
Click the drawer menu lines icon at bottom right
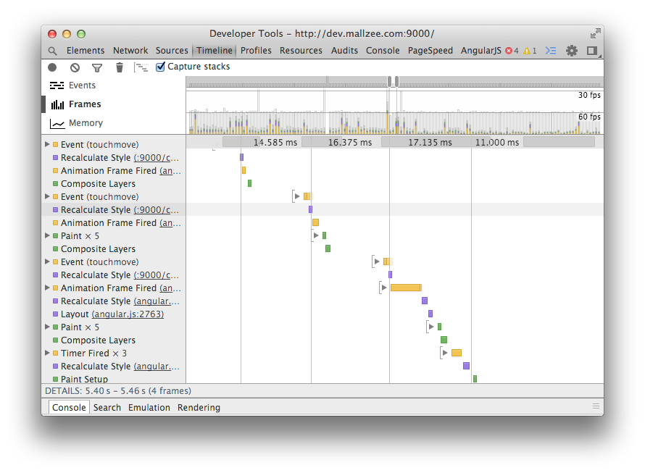coord(596,406)
